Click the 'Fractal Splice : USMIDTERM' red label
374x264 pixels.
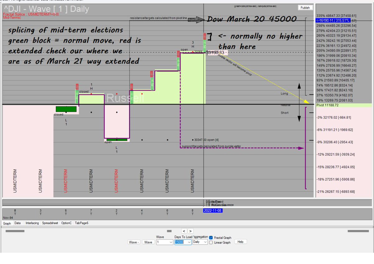(x=31, y=14)
